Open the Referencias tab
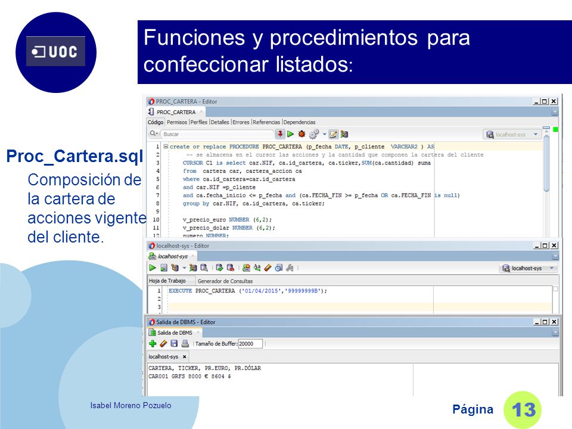572x429 pixels. [x=266, y=122]
